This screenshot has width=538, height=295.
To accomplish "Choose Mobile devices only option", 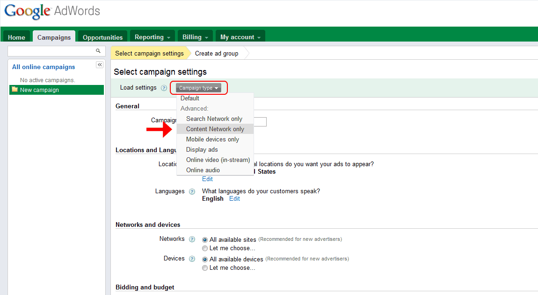I will pos(215,139).
